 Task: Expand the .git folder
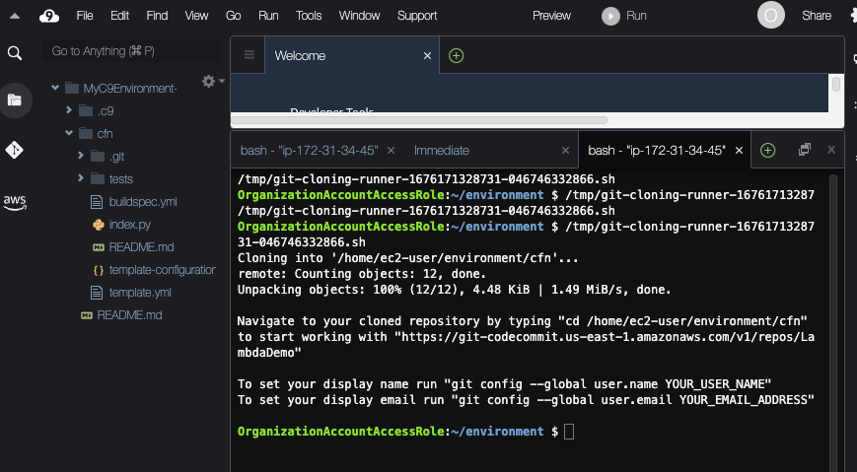tap(81, 156)
